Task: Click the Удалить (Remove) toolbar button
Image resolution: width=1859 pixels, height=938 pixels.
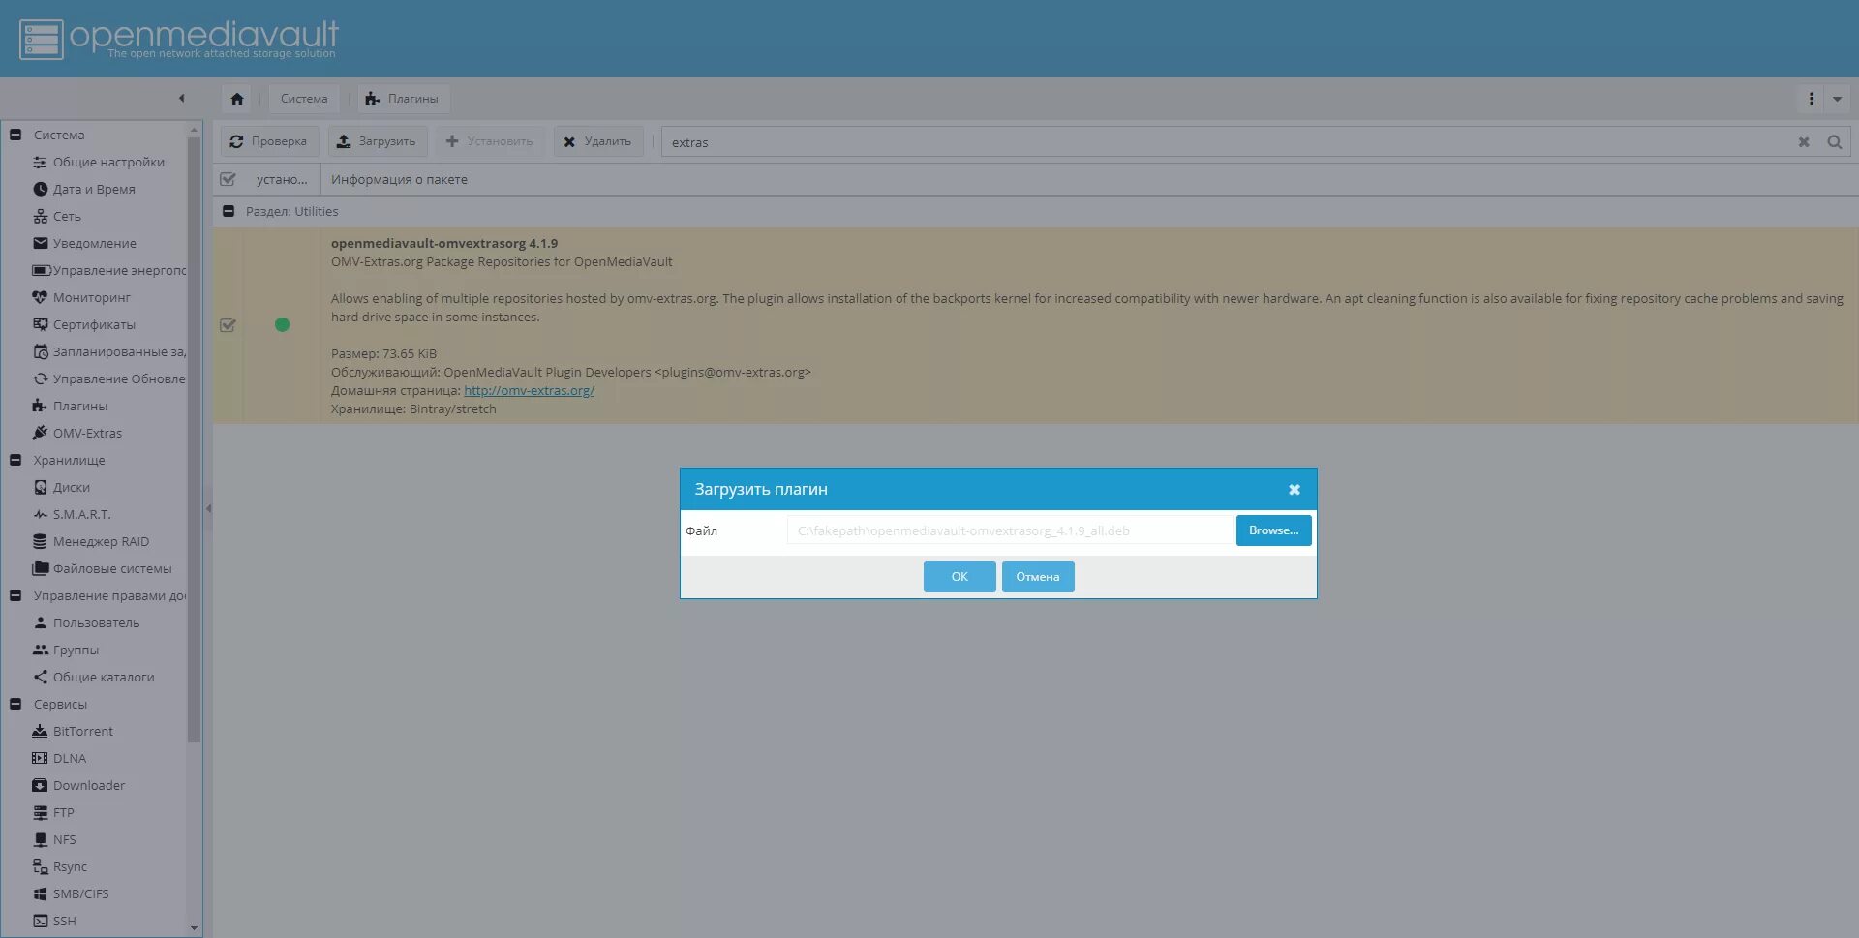Action: pos(598,141)
